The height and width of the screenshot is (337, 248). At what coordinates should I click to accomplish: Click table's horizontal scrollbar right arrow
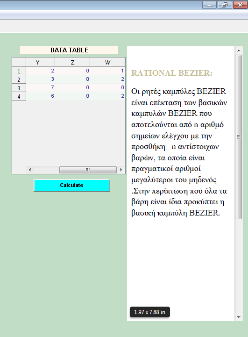[x=121, y=170]
